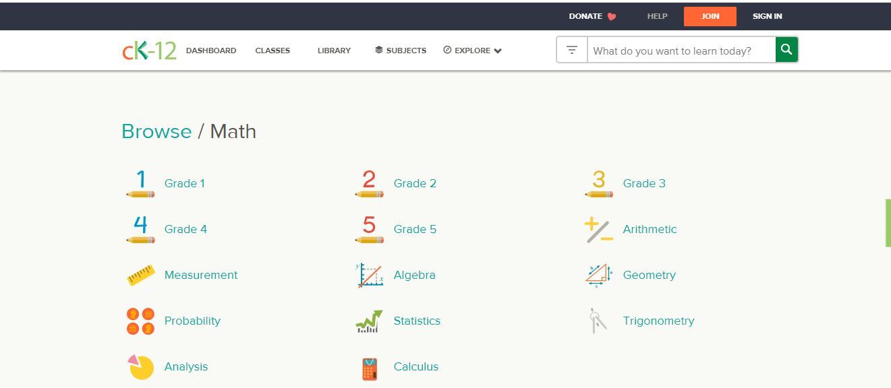Select the Geometry subject link
The height and width of the screenshot is (388, 891).
(649, 275)
